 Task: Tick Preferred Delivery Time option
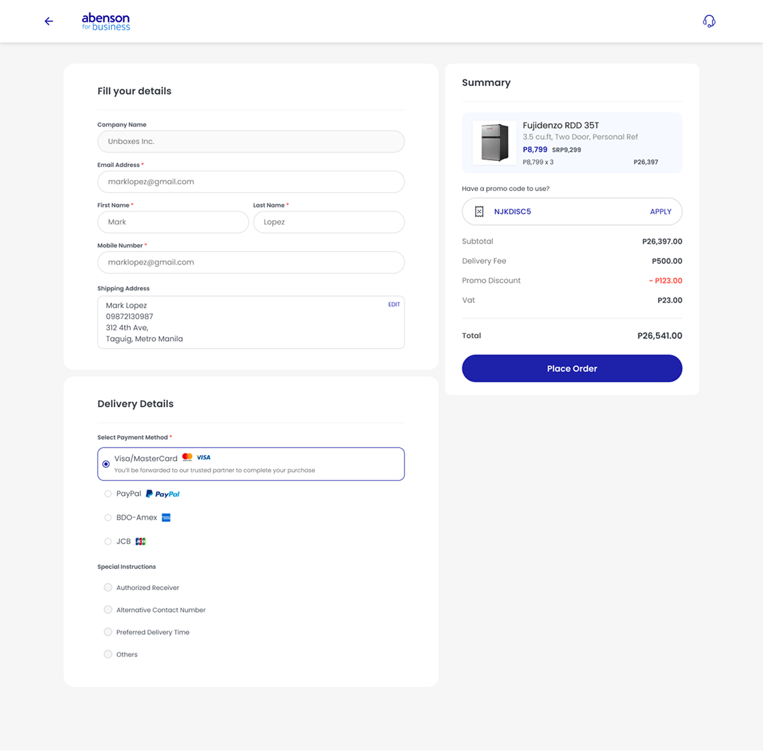pyautogui.click(x=108, y=632)
